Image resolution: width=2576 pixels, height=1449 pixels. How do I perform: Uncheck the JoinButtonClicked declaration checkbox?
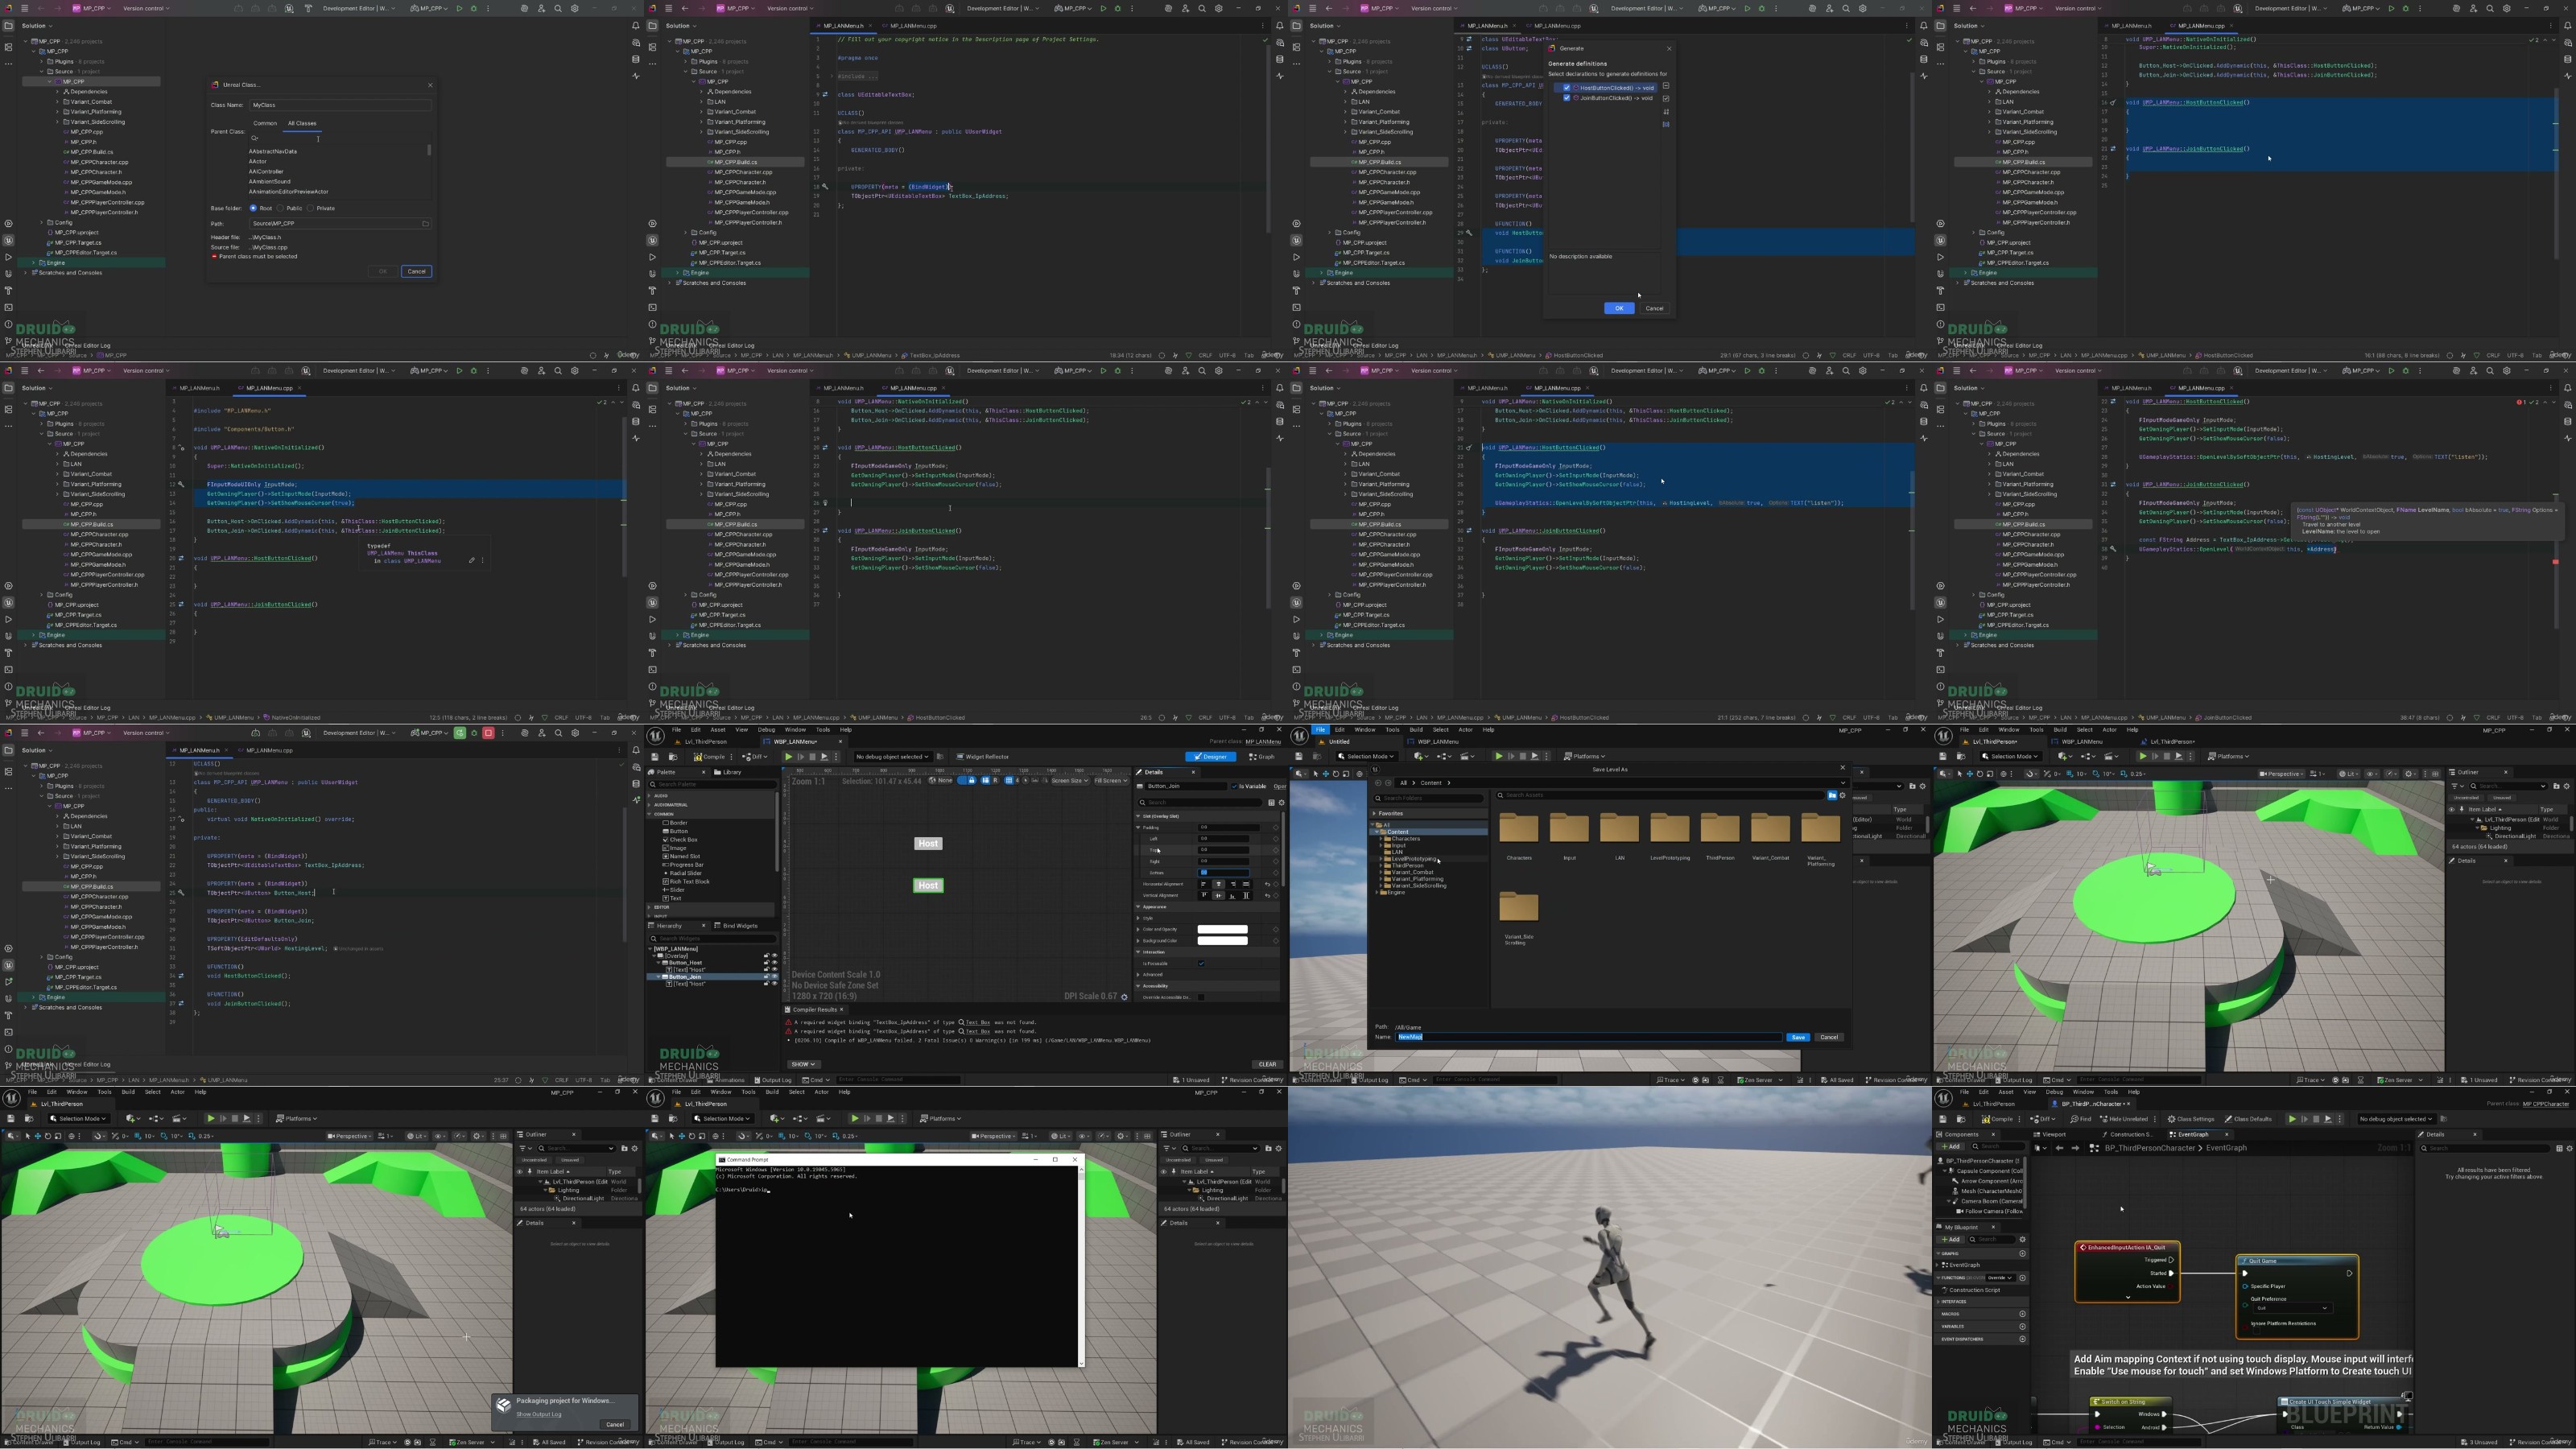(x=1567, y=98)
